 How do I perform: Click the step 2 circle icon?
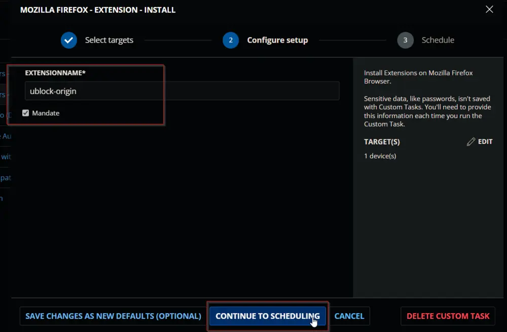pyautogui.click(x=231, y=40)
